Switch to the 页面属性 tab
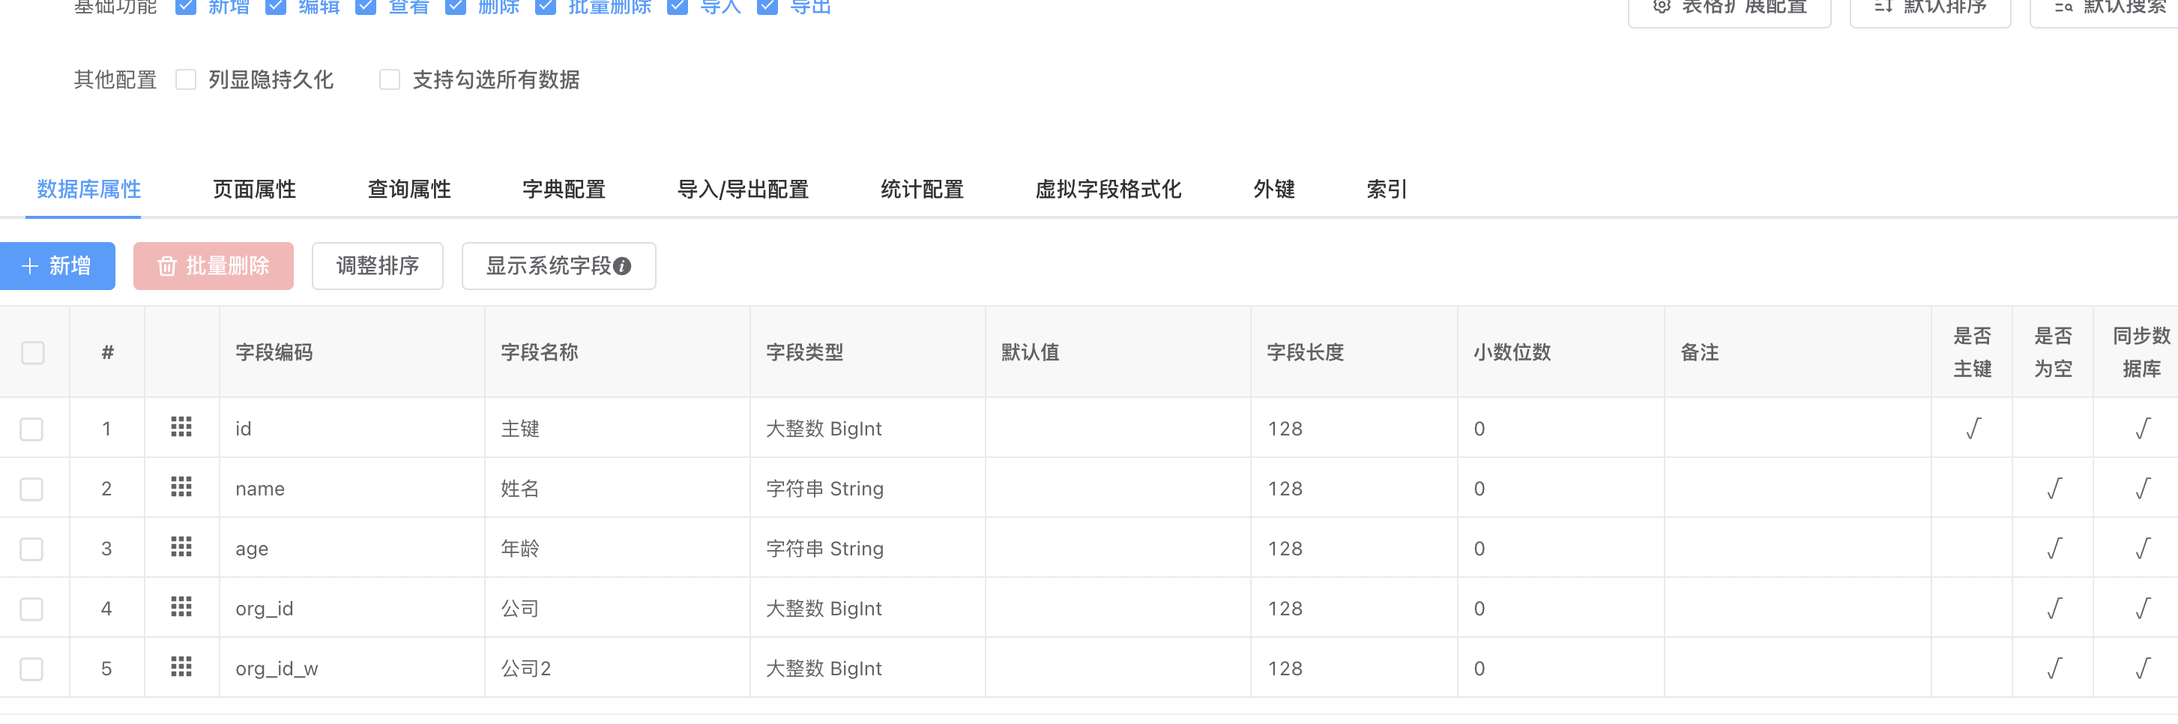This screenshot has width=2178, height=724. (x=253, y=190)
